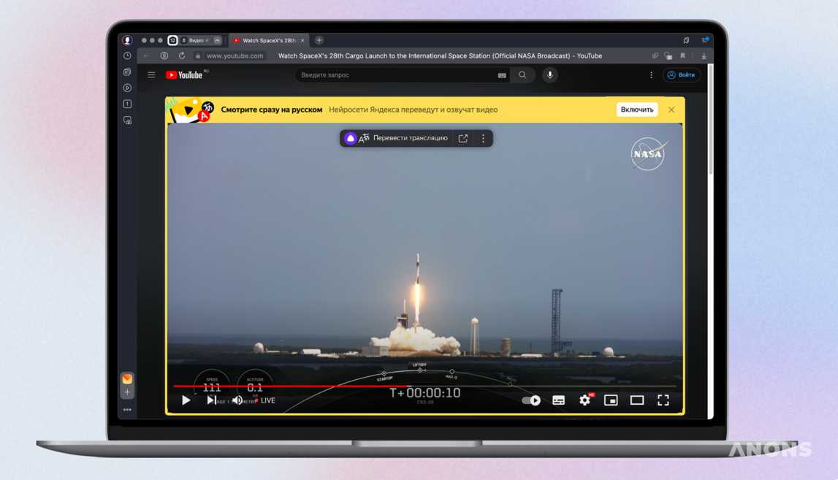Viewport: 838px width, 480px height.
Task: Open the browser downloads icon
Action: 704,56
